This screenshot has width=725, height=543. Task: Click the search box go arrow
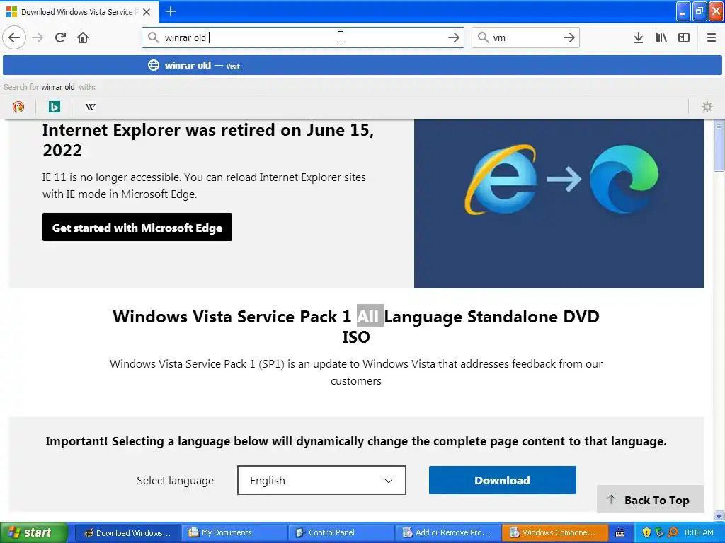click(x=569, y=37)
